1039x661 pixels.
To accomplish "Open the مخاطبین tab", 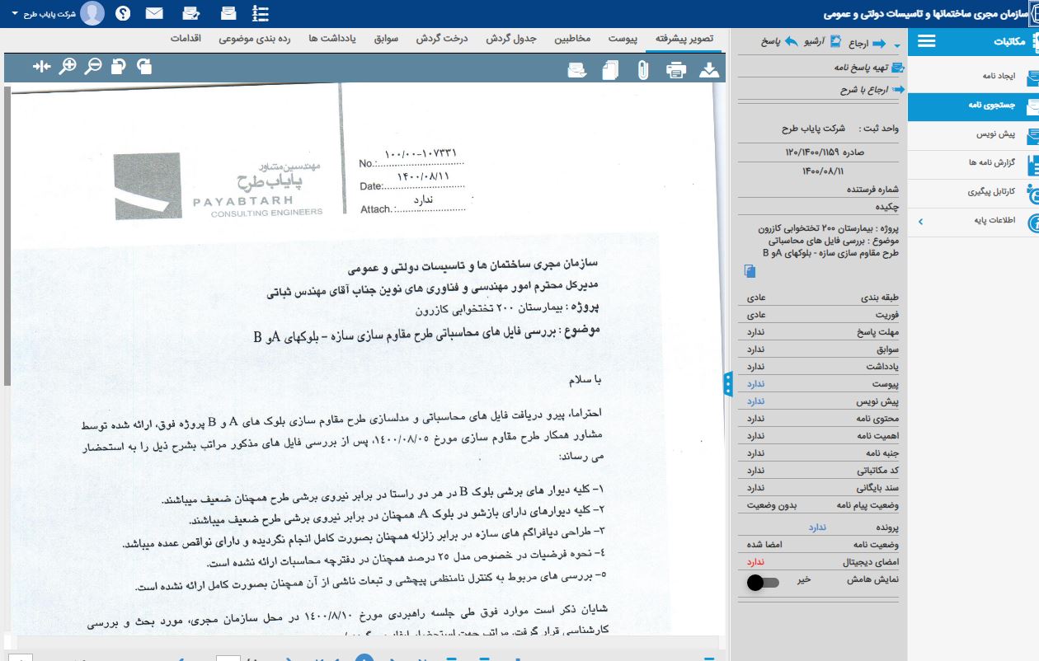I will click(x=571, y=39).
